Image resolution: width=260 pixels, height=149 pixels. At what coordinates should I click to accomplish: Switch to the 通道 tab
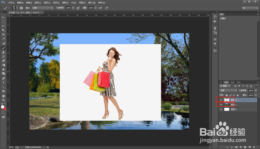(x=232, y=82)
